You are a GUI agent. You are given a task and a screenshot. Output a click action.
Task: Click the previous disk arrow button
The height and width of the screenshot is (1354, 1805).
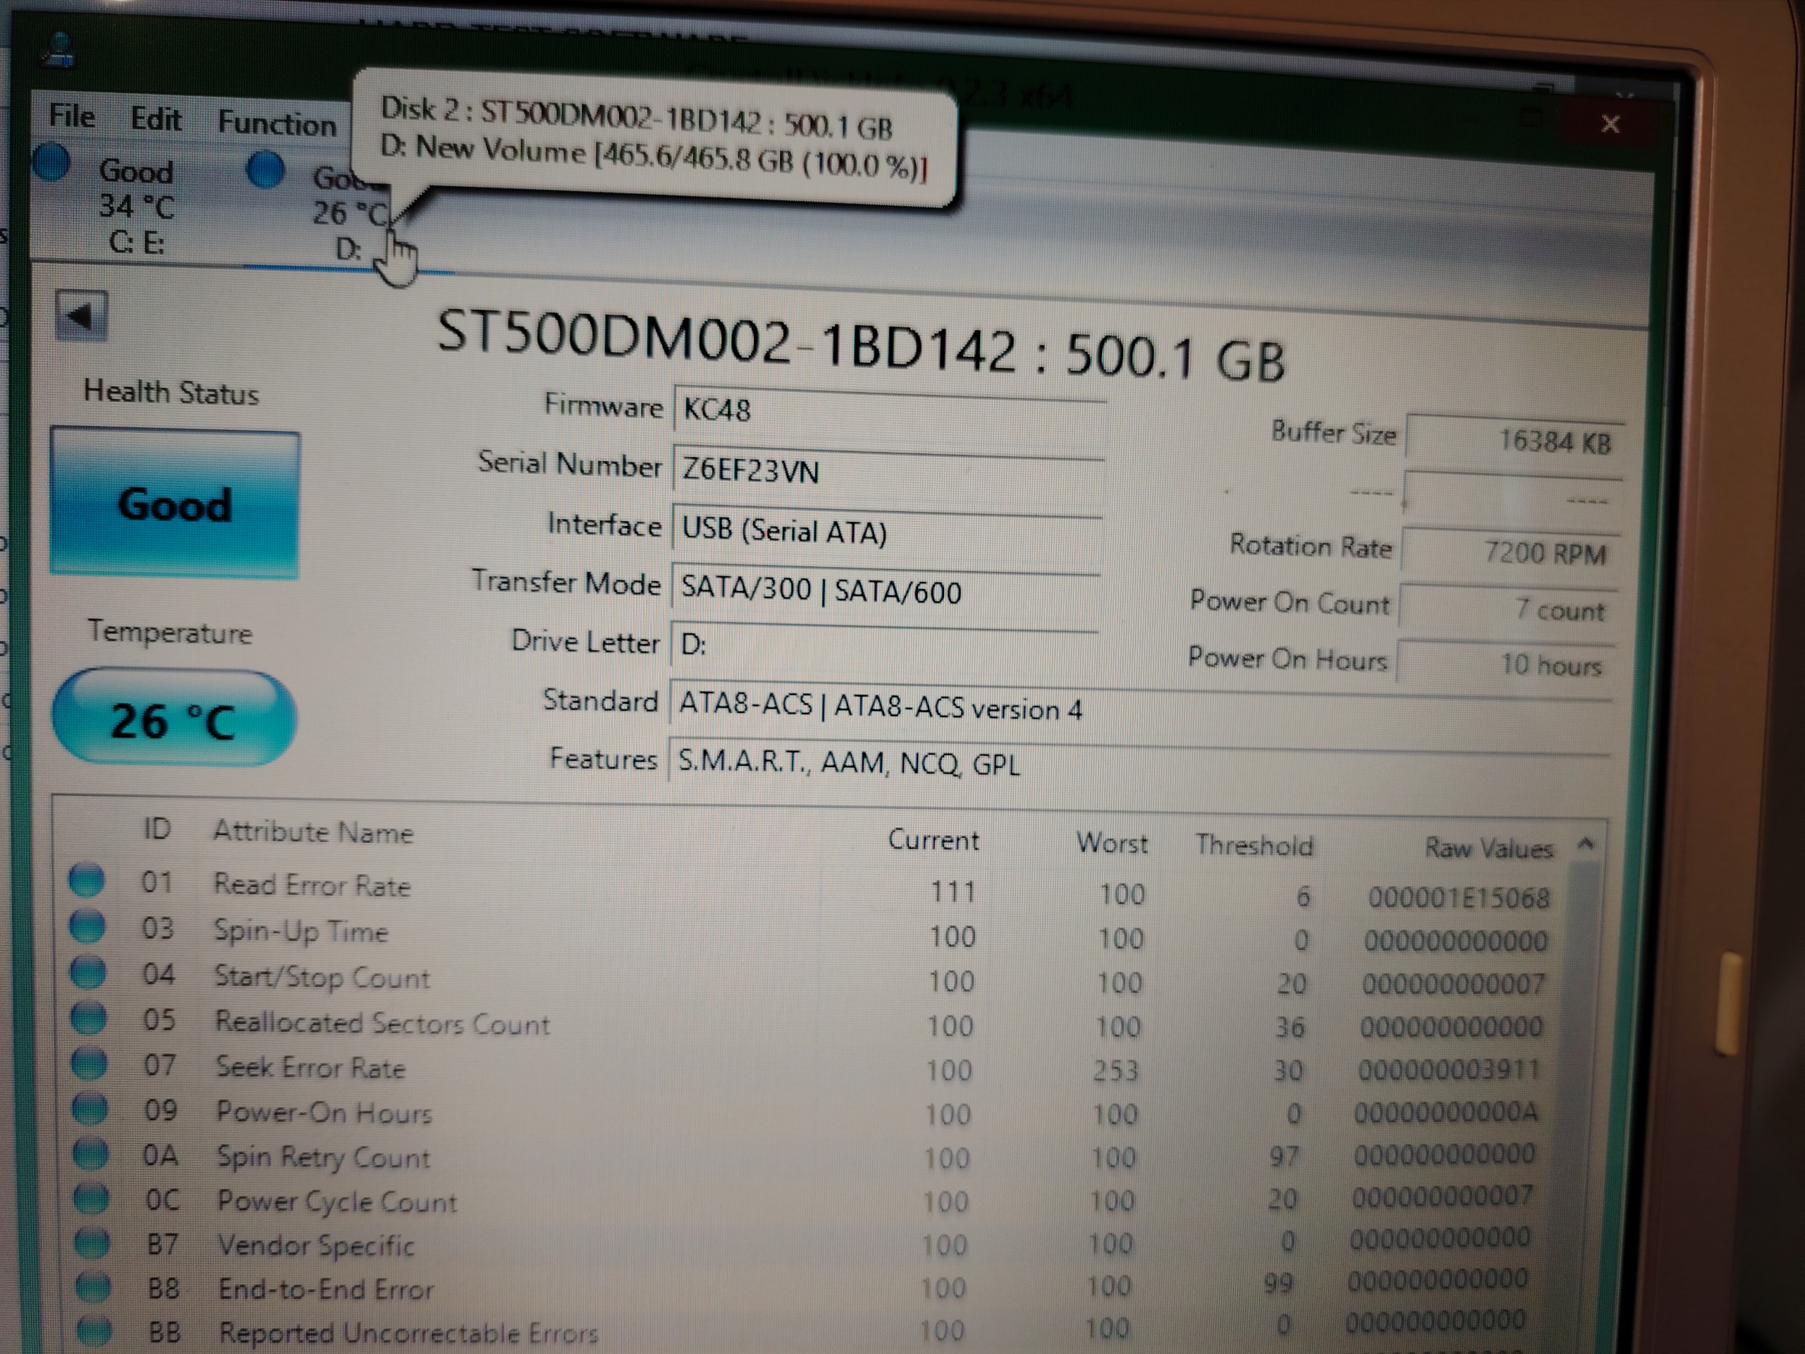tap(81, 315)
